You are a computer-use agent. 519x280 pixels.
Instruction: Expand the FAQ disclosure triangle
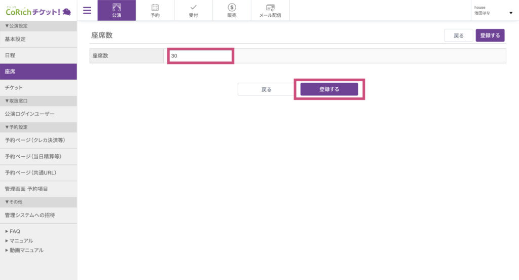tap(7, 231)
